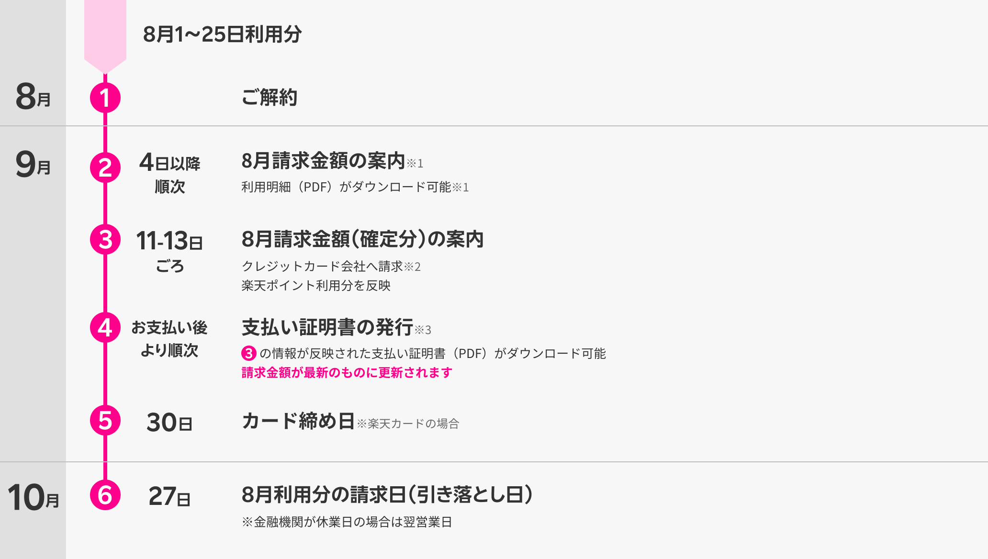Image resolution: width=988 pixels, height=559 pixels.
Task: Click the 8月 month label in sidebar
Action: (x=33, y=97)
